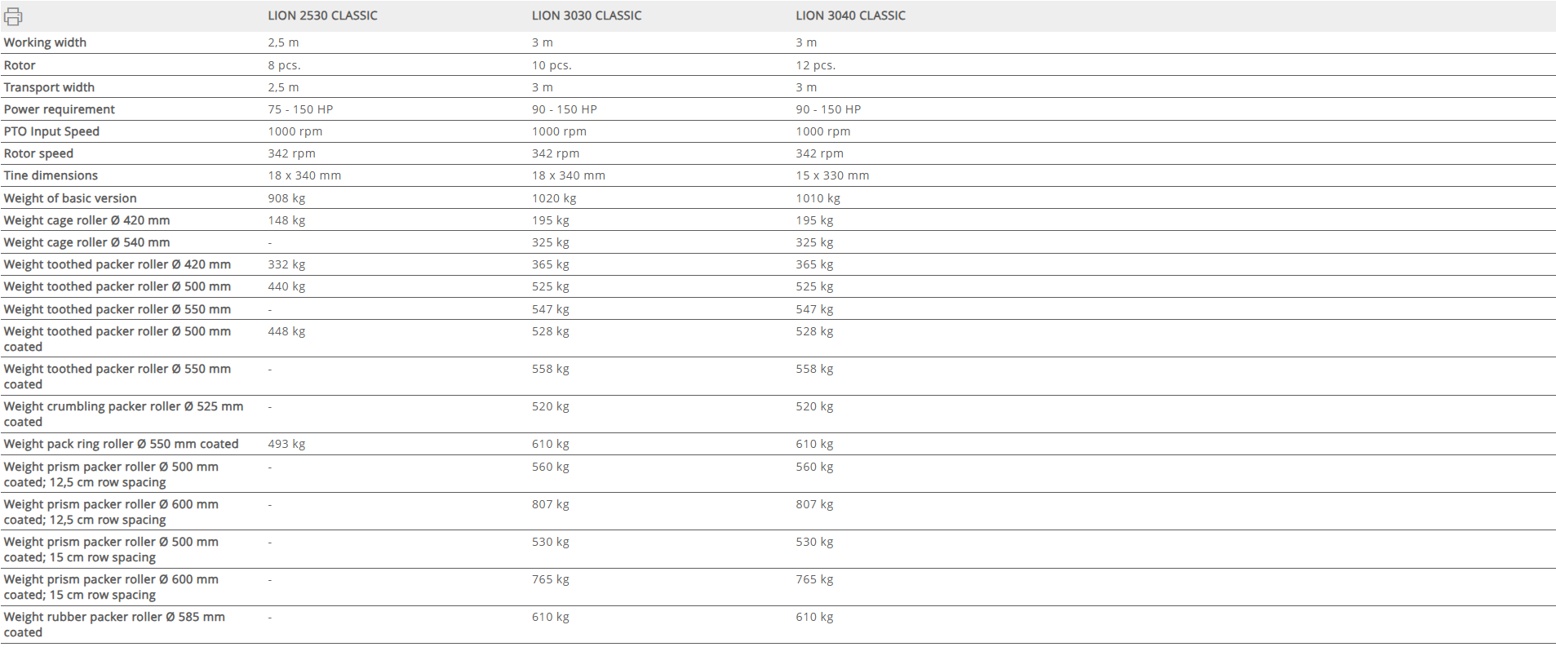Click the Working width row label

(x=45, y=42)
